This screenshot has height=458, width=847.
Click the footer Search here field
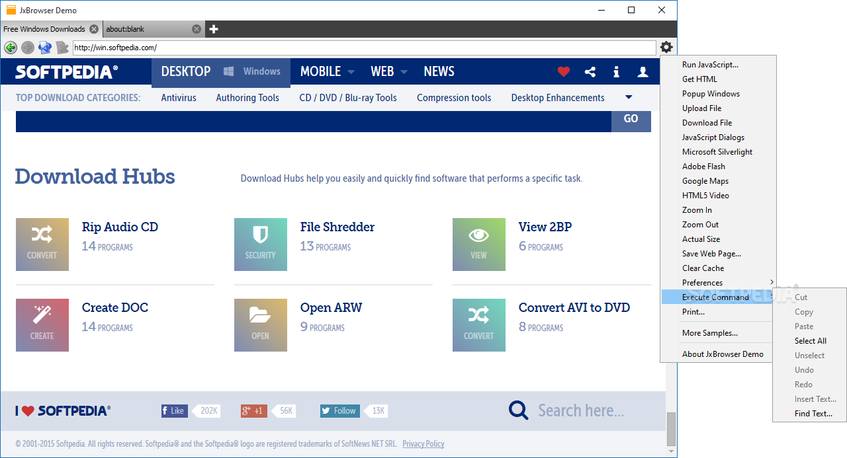[581, 410]
